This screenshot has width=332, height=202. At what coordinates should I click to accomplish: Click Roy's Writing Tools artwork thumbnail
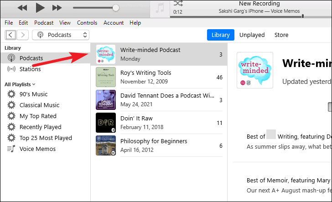106,77
